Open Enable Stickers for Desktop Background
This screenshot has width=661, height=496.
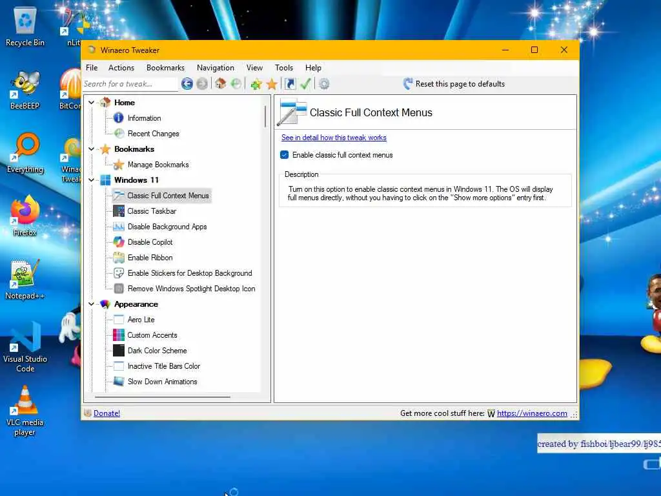click(x=190, y=273)
